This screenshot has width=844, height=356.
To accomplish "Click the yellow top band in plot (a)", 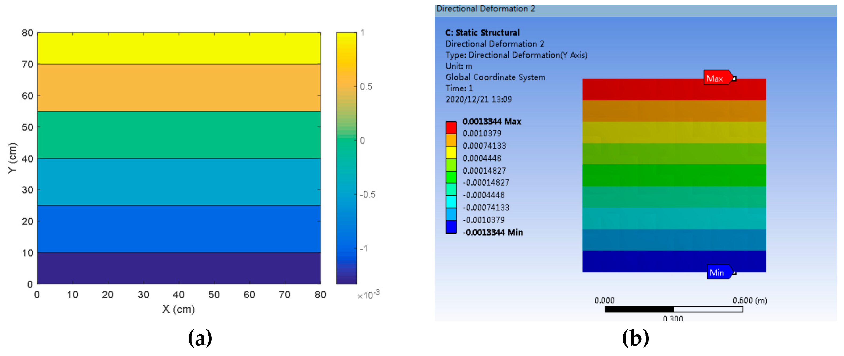I will point(178,48).
